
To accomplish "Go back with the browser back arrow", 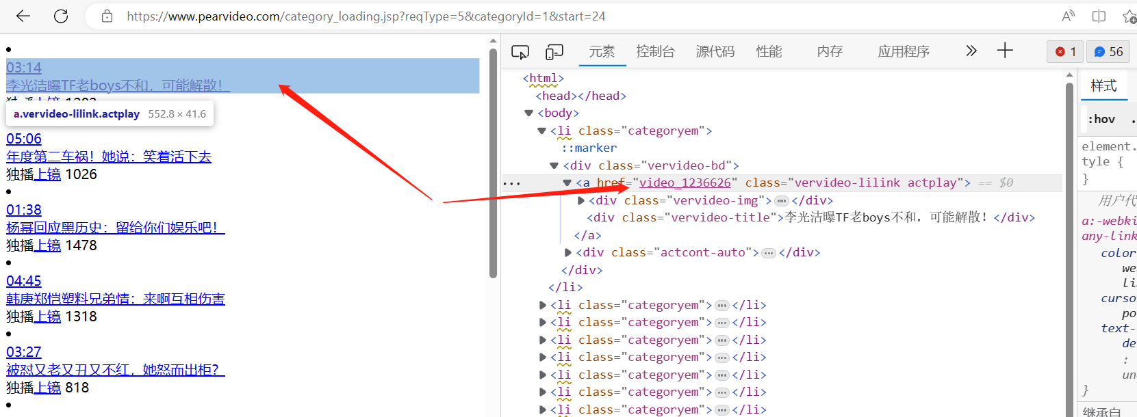I will coord(23,16).
